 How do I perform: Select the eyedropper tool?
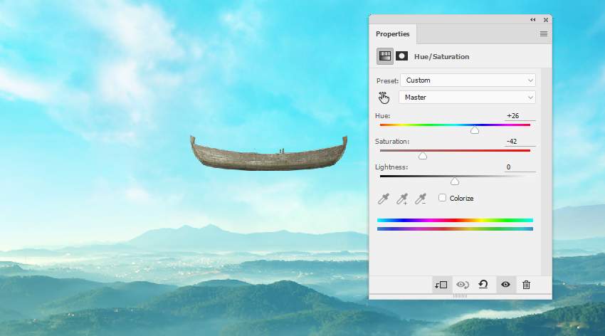click(x=384, y=199)
